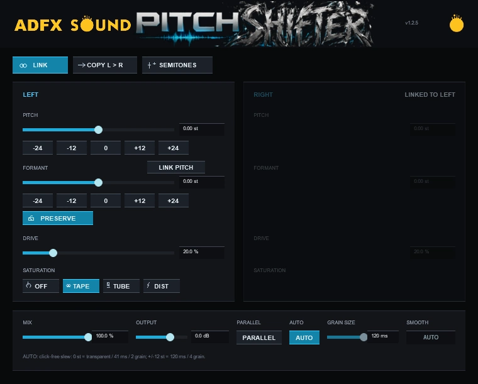
Task: Click the v1.2.5 version label
Action: (411, 23)
